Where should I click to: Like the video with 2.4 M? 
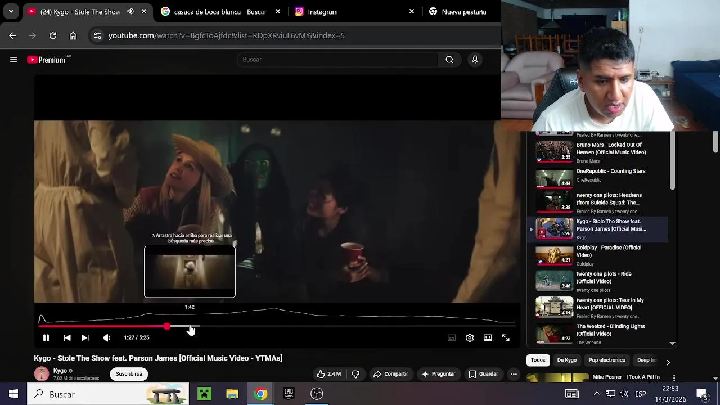click(329, 374)
